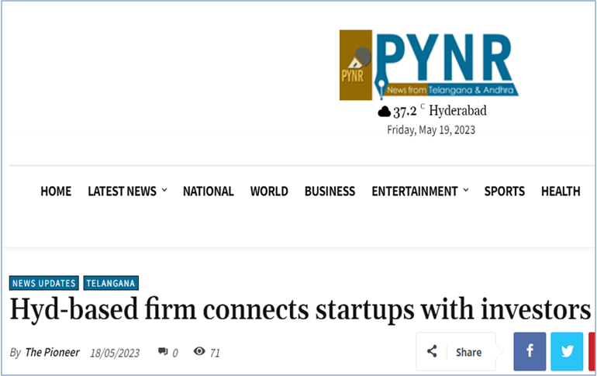
Task: Click the small gold PYNR badge
Action: point(356,65)
